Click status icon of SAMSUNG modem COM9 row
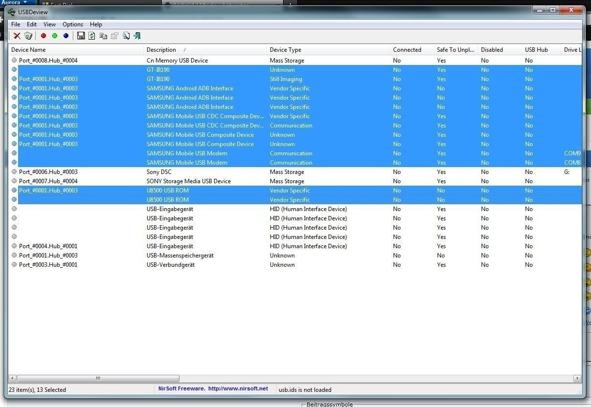This screenshot has width=591, height=407. pyautogui.click(x=14, y=153)
